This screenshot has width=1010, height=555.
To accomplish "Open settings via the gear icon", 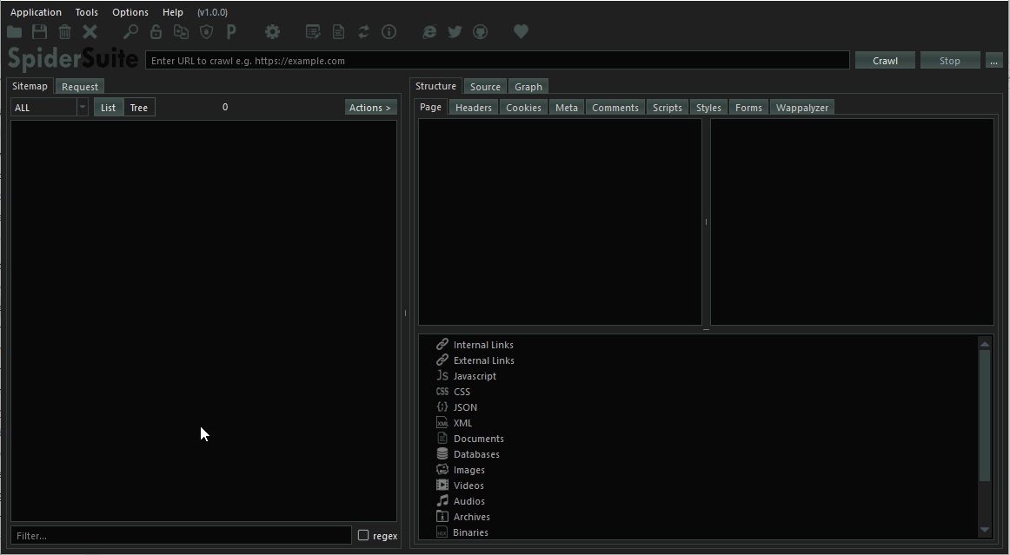I will [x=273, y=32].
